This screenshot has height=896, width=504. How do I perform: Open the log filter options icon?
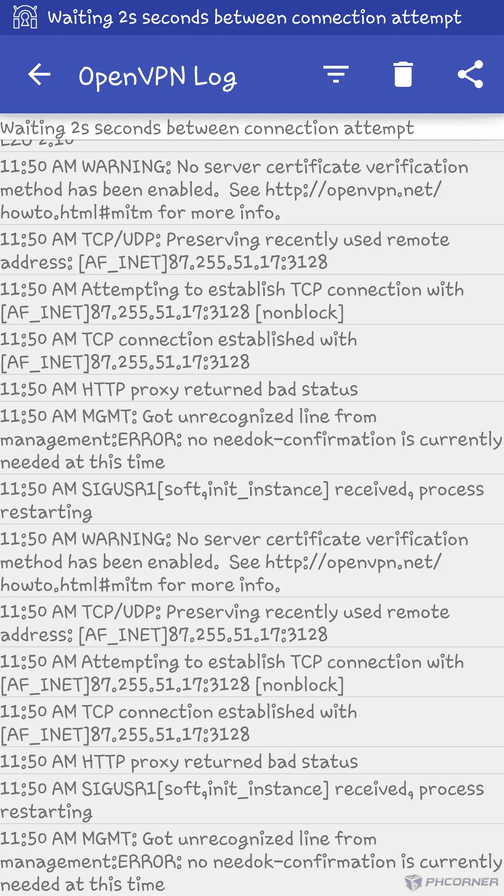point(336,75)
